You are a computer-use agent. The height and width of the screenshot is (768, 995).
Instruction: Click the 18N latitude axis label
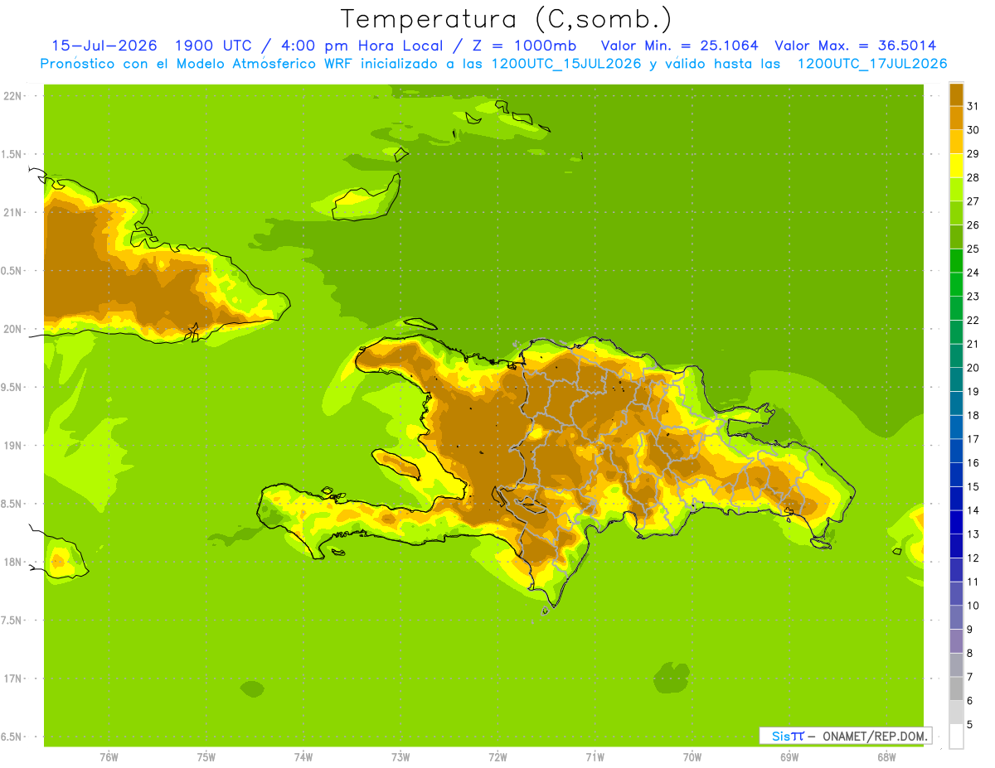point(14,562)
